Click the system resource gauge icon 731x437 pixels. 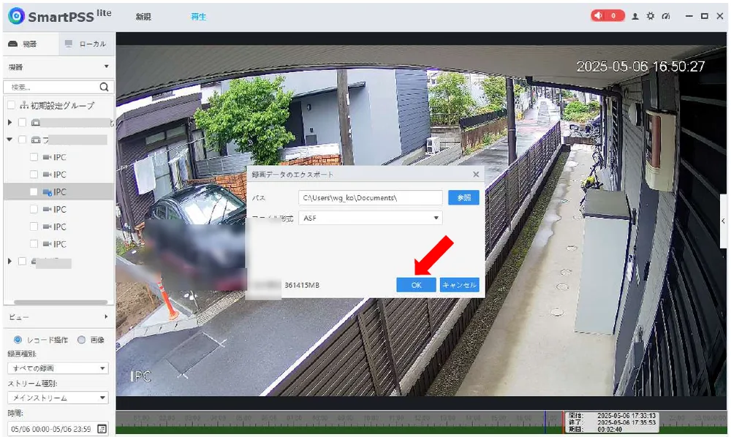[x=666, y=16]
